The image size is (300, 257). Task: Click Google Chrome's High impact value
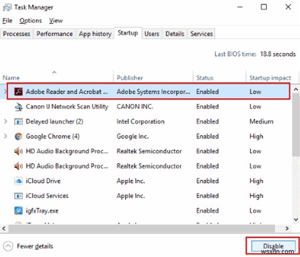click(256, 136)
